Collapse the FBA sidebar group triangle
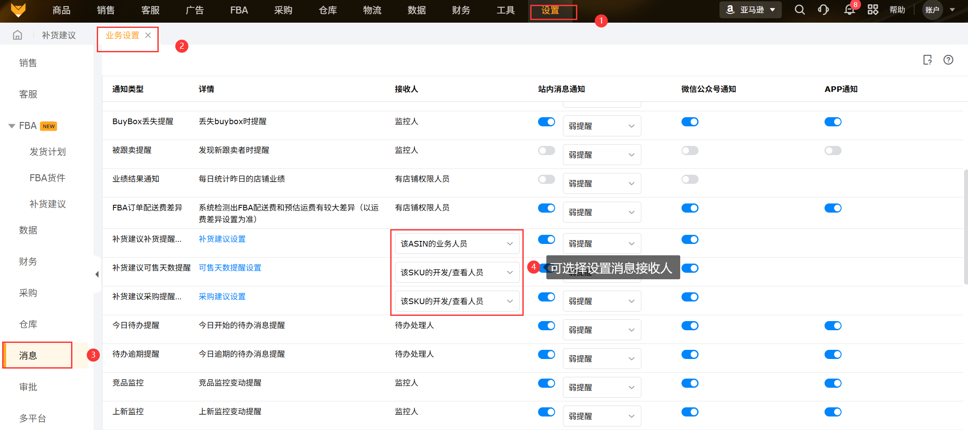Image resolution: width=968 pixels, height=430 pixels. click(12, 126)
